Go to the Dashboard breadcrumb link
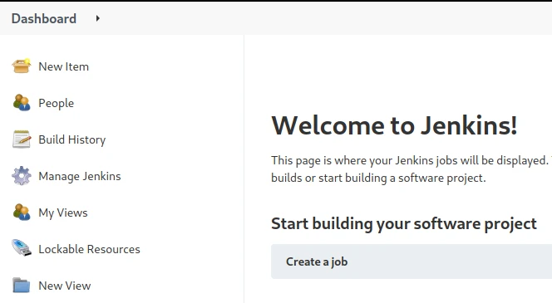552x303 pixels. [x=44, y=18]
